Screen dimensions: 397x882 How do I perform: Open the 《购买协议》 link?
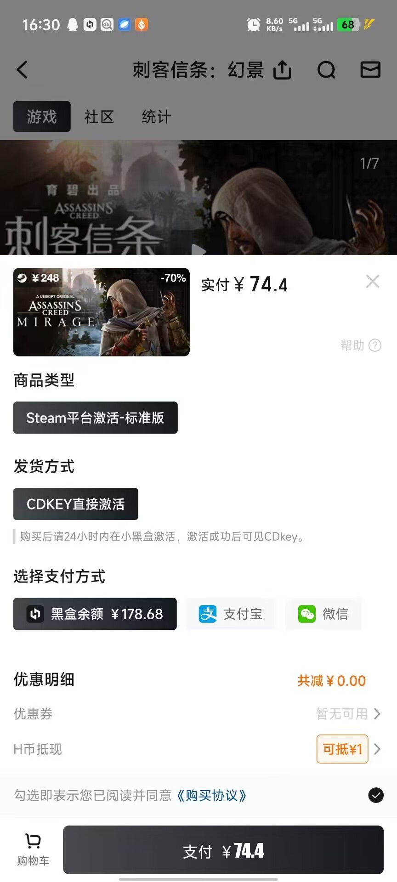pyautogui.click(x=212, y=795)
